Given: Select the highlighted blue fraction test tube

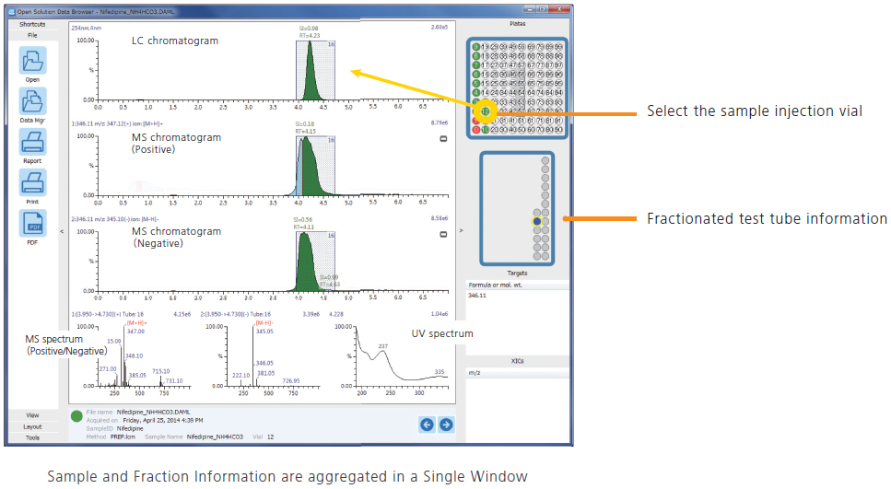Looking at the screenshot, I should click(x=536, y=221).
